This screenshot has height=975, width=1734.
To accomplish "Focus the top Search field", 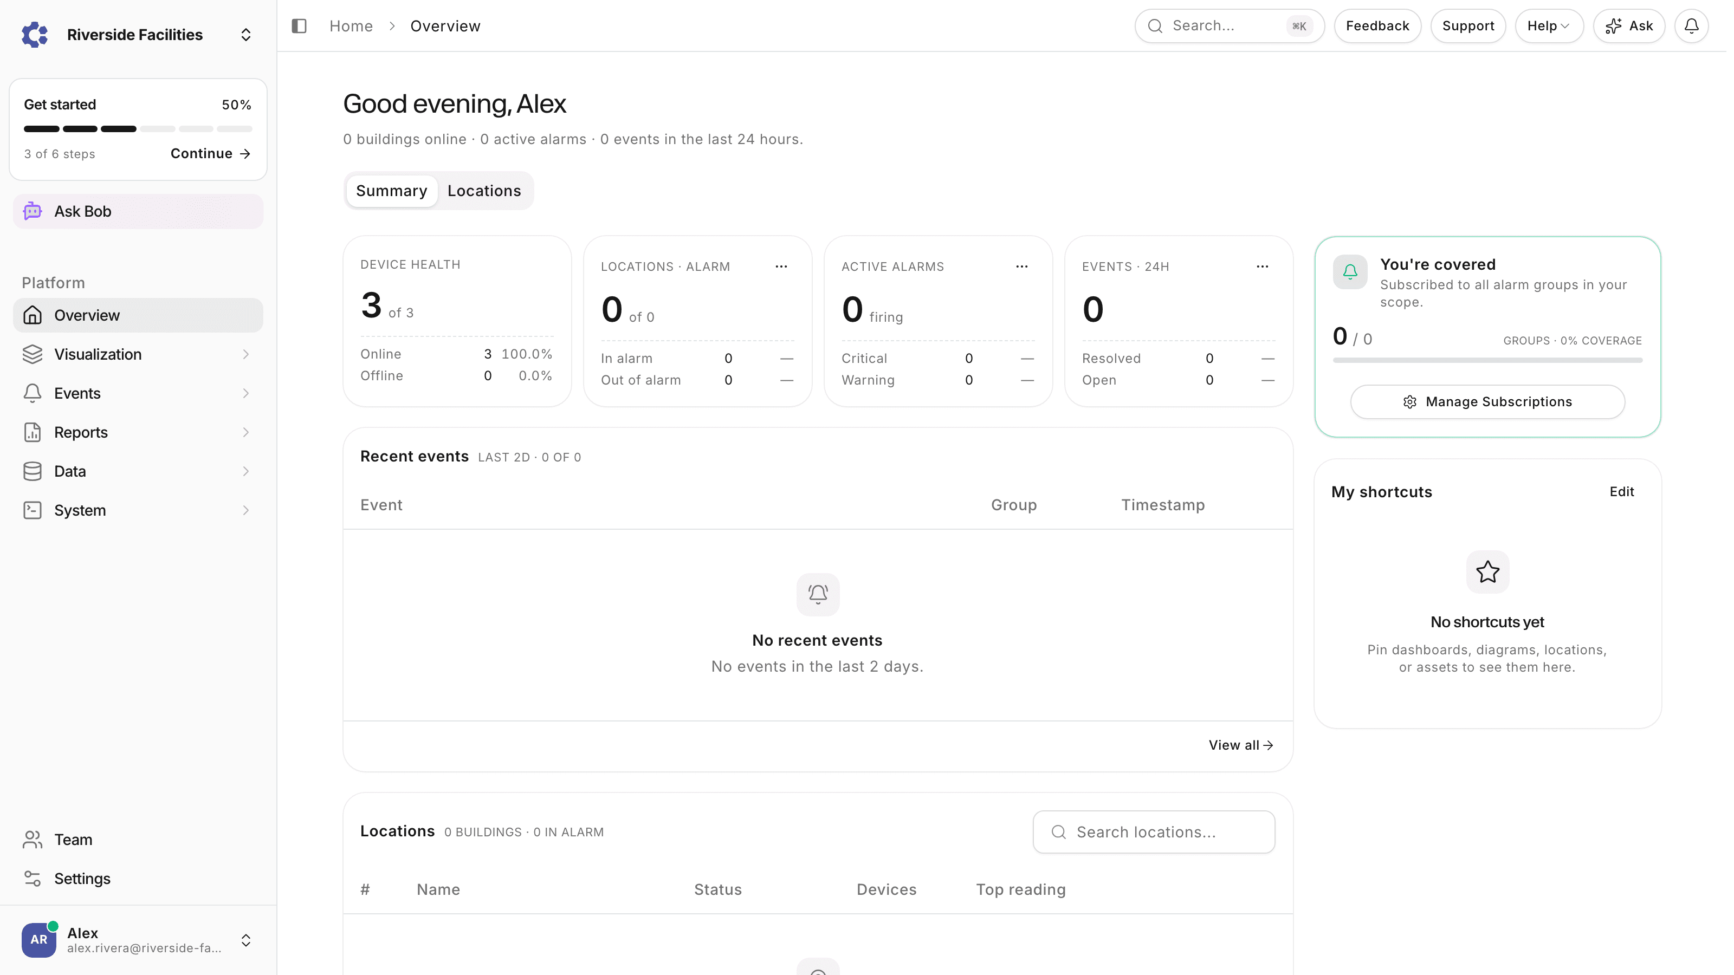I will coord(1229,25).
